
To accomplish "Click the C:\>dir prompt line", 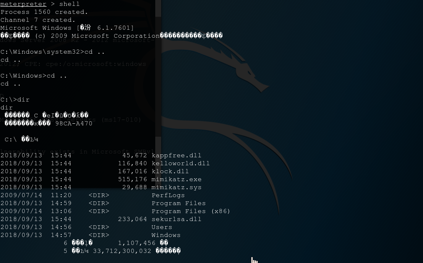I will (x=15, y=99).
